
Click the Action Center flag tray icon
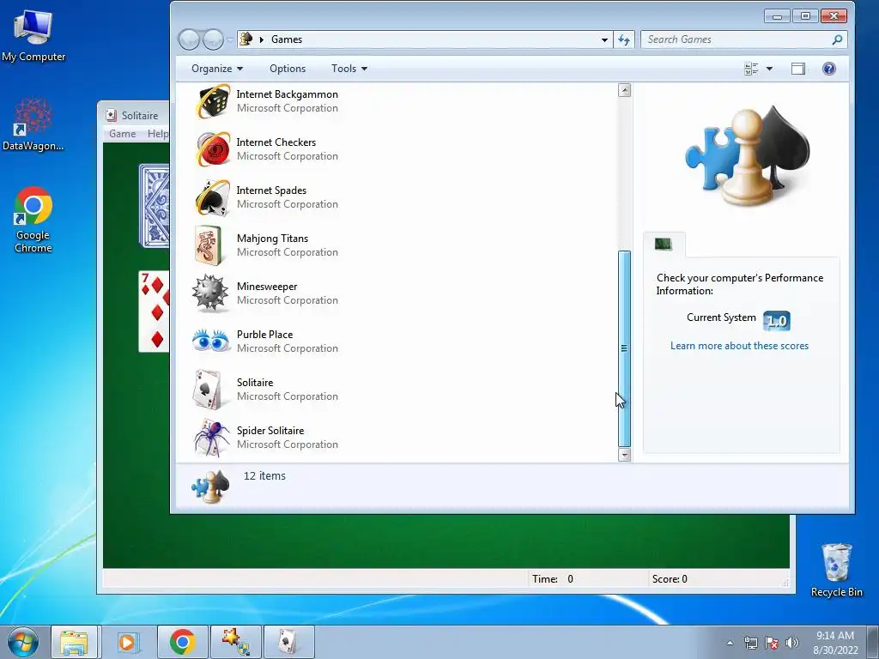tap(772, 643)
